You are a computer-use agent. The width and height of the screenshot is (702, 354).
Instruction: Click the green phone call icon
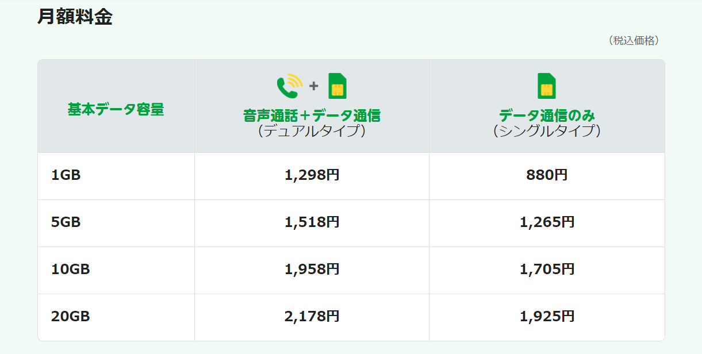pos(289,86)
